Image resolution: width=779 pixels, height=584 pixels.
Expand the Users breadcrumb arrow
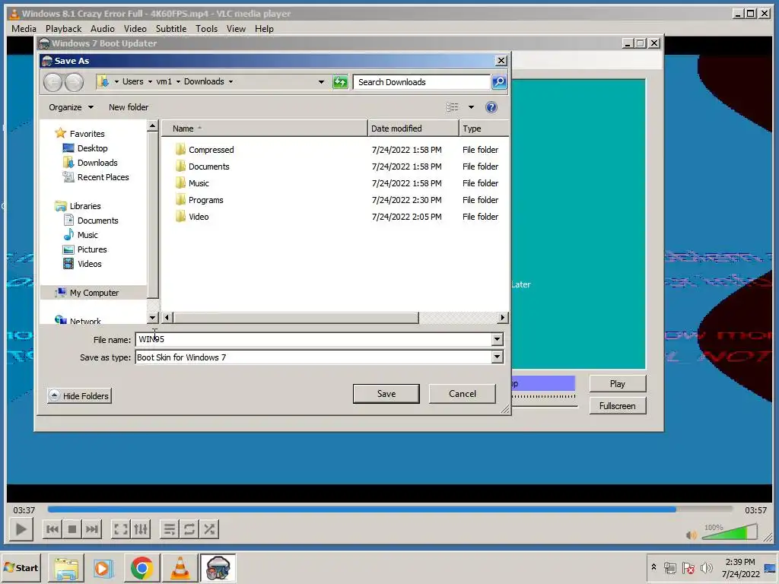tap(150, 82)
